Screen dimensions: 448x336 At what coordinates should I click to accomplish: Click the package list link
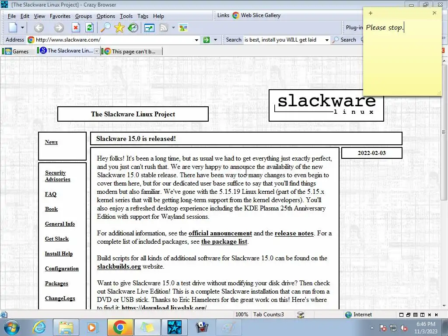[x=224, y=241]
